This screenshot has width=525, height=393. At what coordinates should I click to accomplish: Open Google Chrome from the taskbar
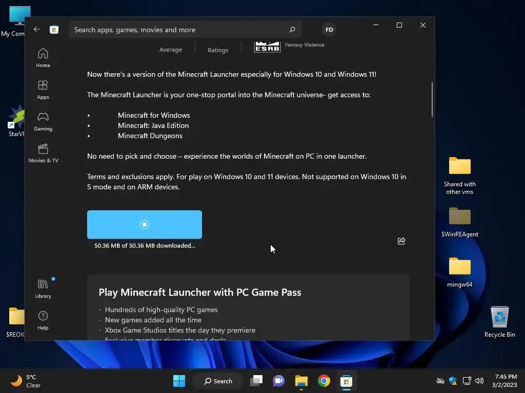[x=324, y=381]
